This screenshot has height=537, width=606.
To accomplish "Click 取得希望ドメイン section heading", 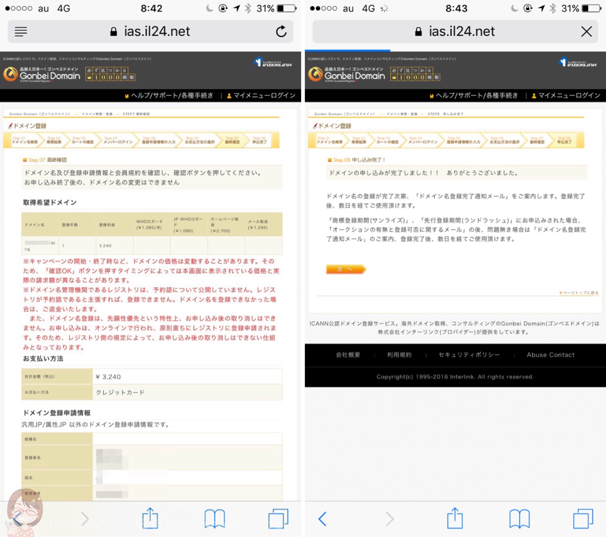I will 50,202.
